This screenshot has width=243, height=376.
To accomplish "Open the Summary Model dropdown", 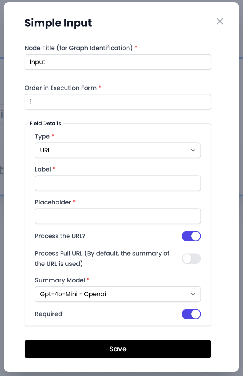I will 112,294.
